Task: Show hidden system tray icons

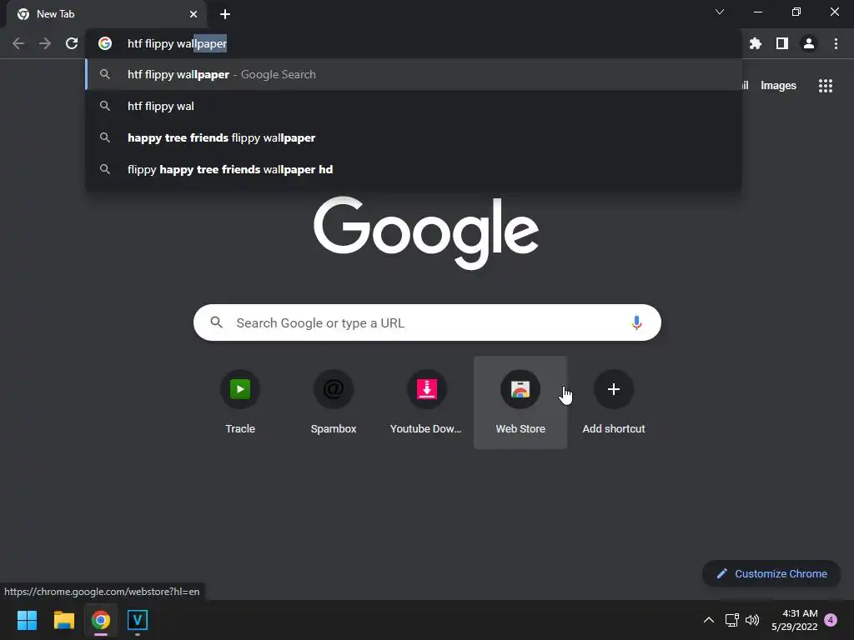Action: [709, 620]
